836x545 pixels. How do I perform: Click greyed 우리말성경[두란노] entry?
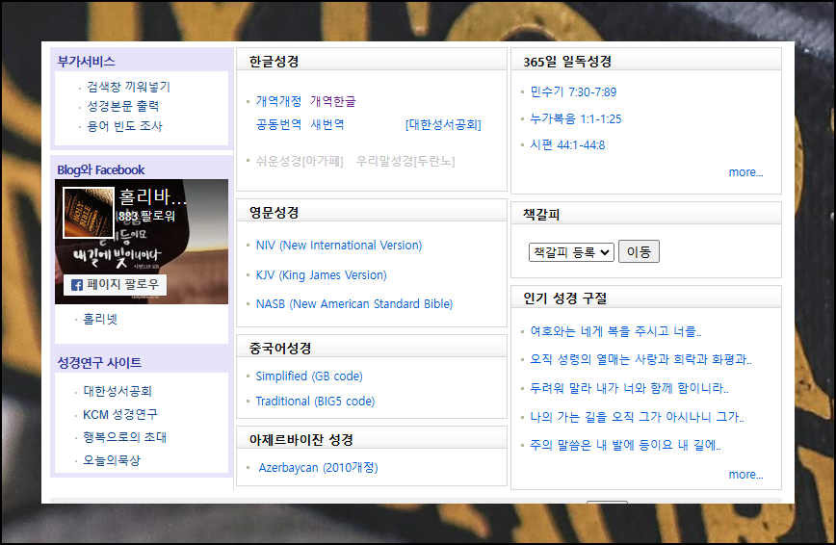coord(405,161)
